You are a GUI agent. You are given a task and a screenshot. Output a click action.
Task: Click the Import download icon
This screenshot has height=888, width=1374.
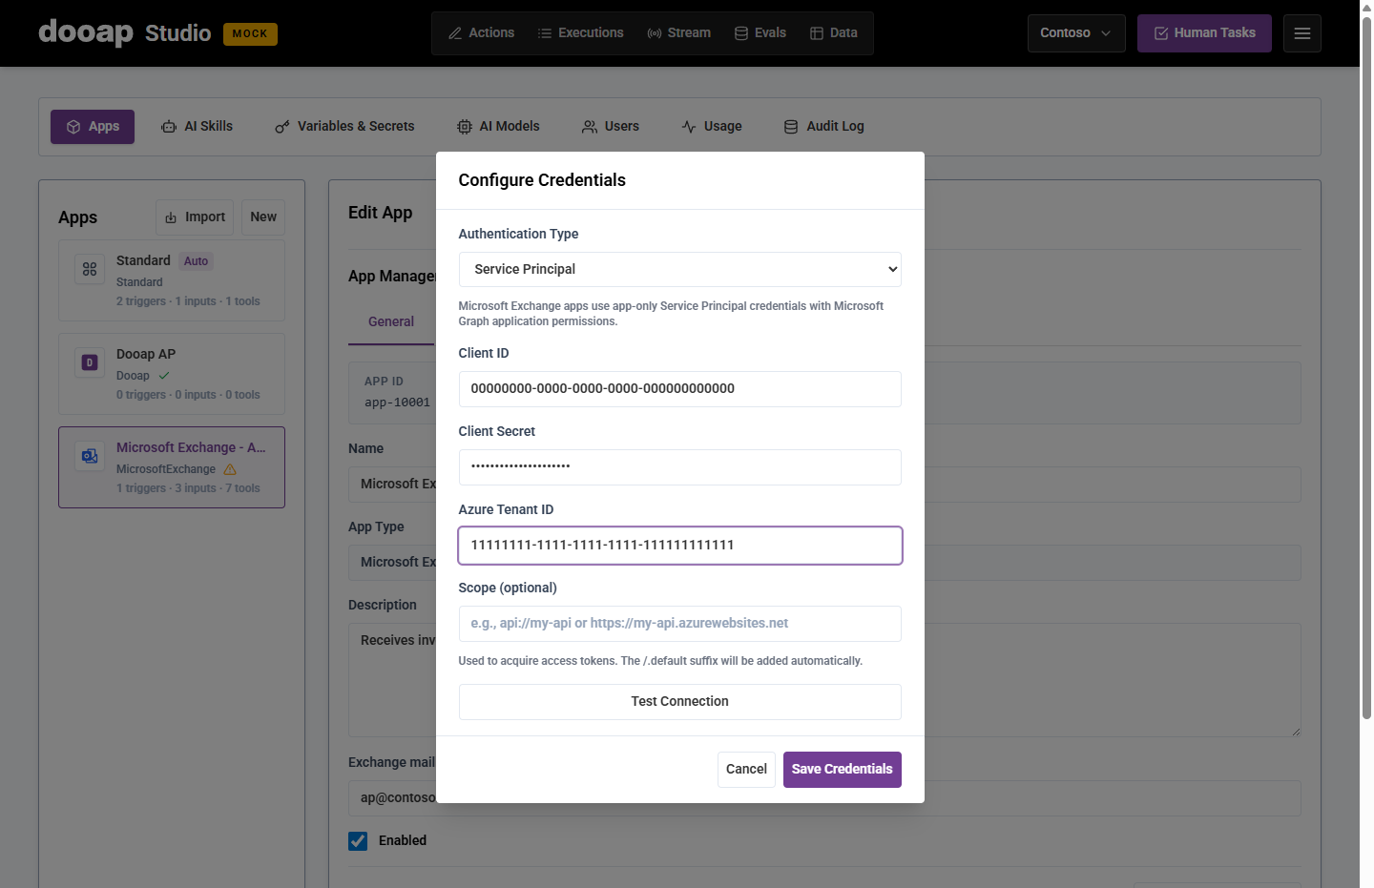pyautogui.click(x=171, y=217)
